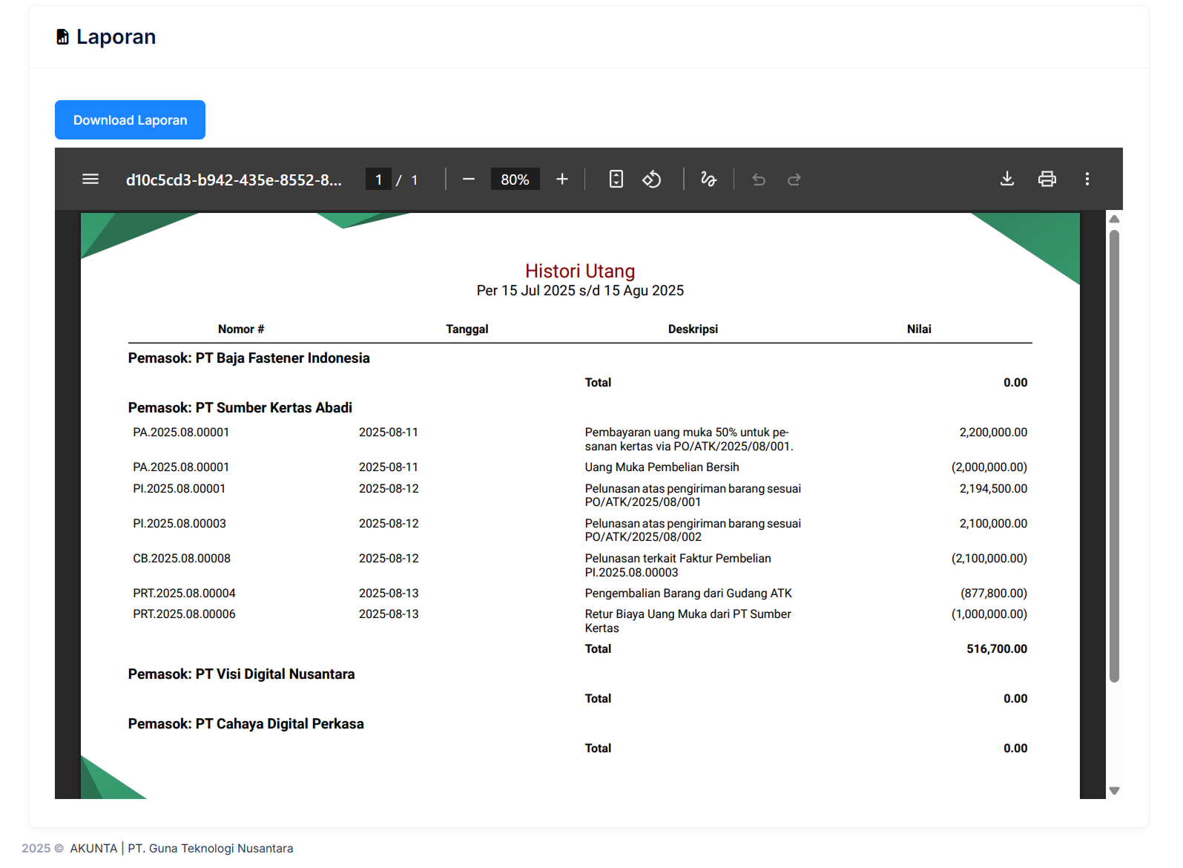Toggle the PDF sidebar hamburger menu
The height and width of the screenshot is (868, 1183).
(x=90, y=180)
